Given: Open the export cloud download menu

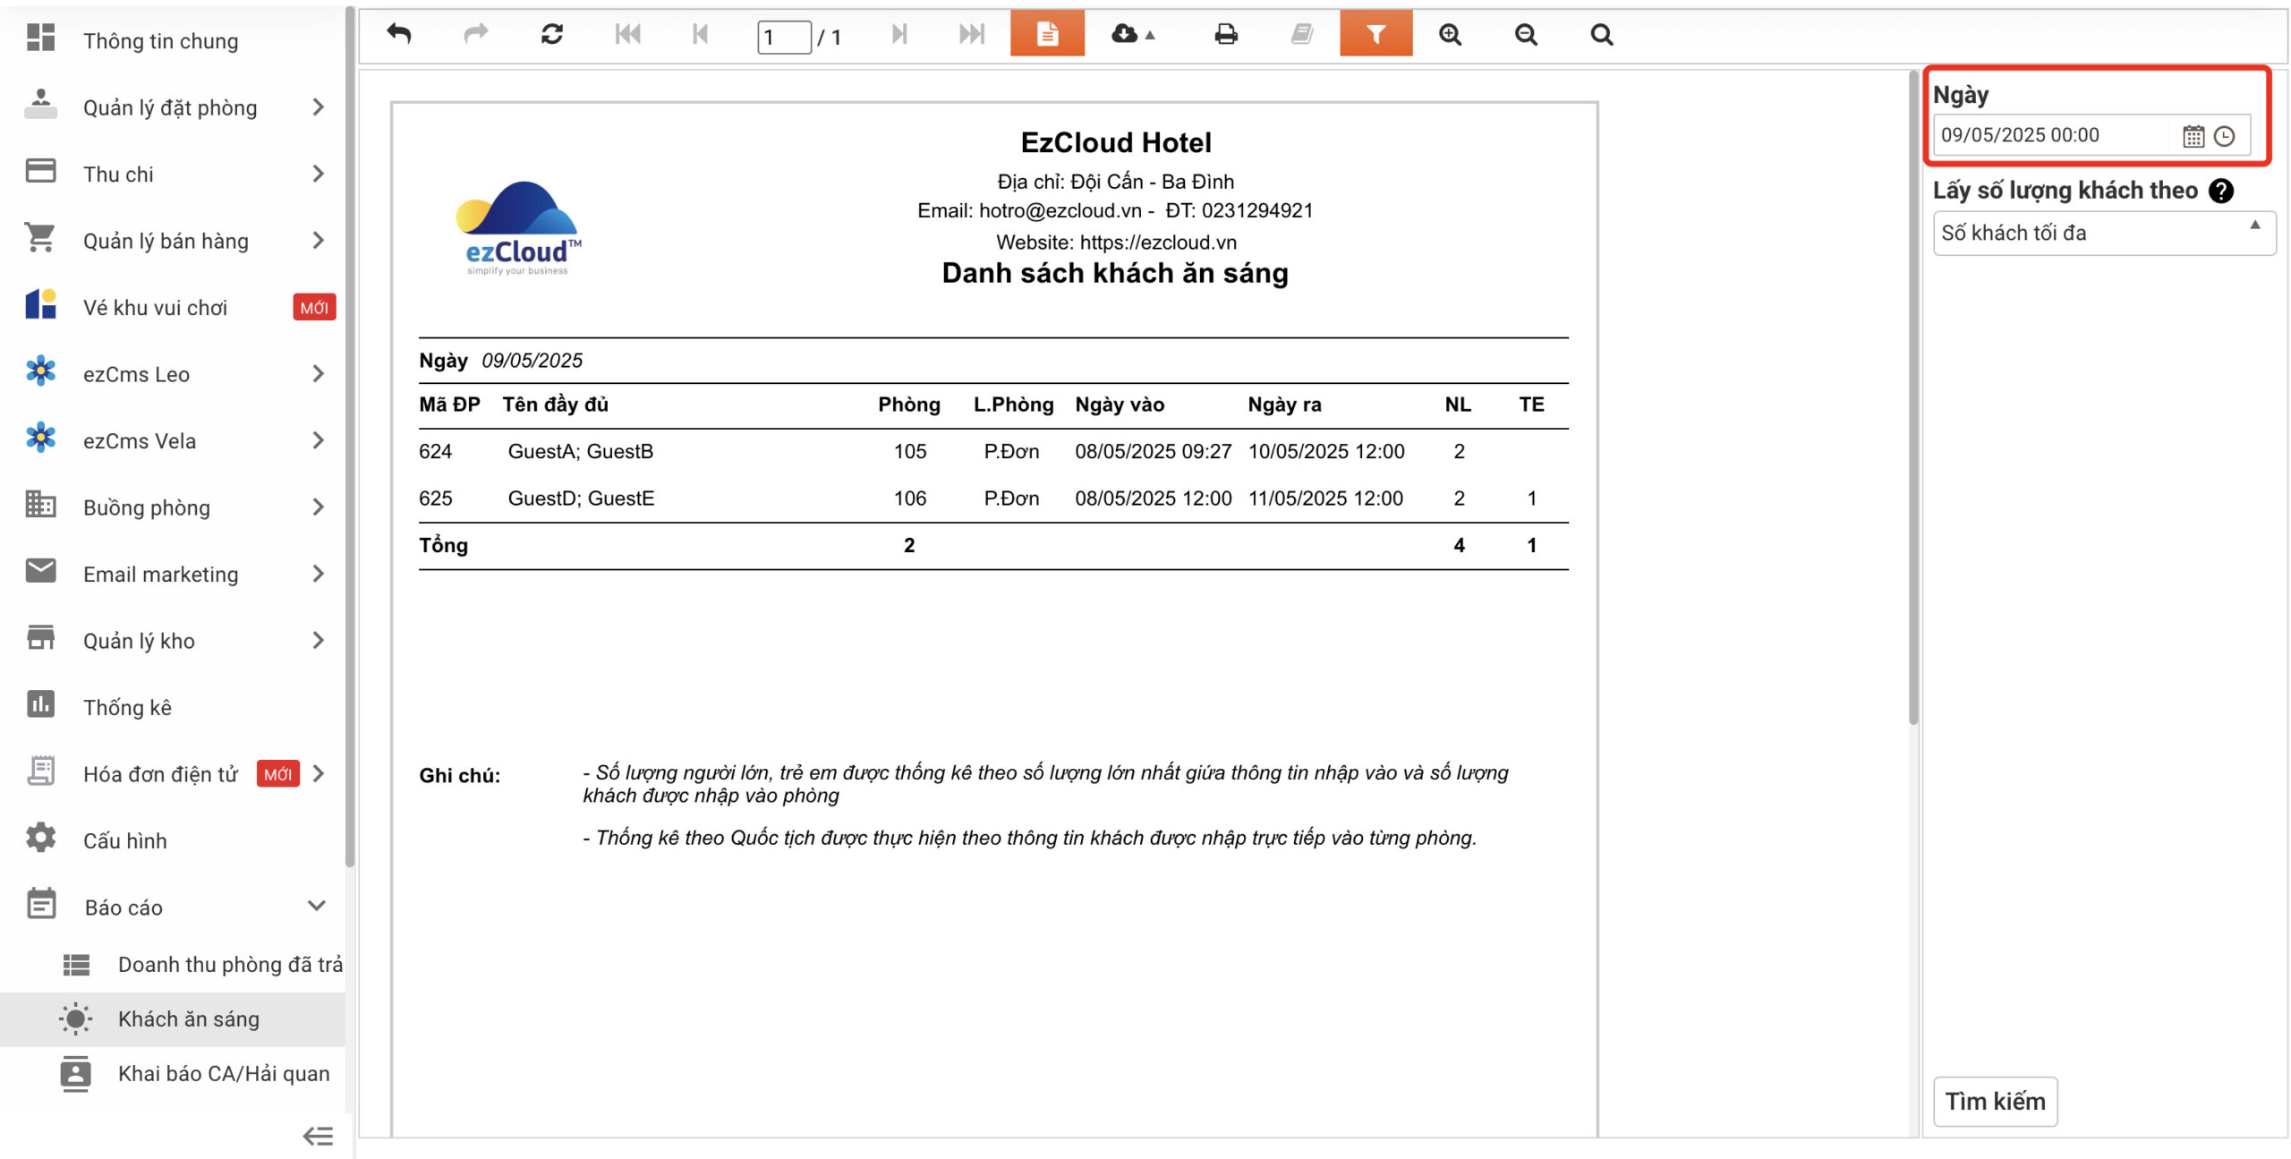Looking at the screenshot, I should coord(1132,34).
